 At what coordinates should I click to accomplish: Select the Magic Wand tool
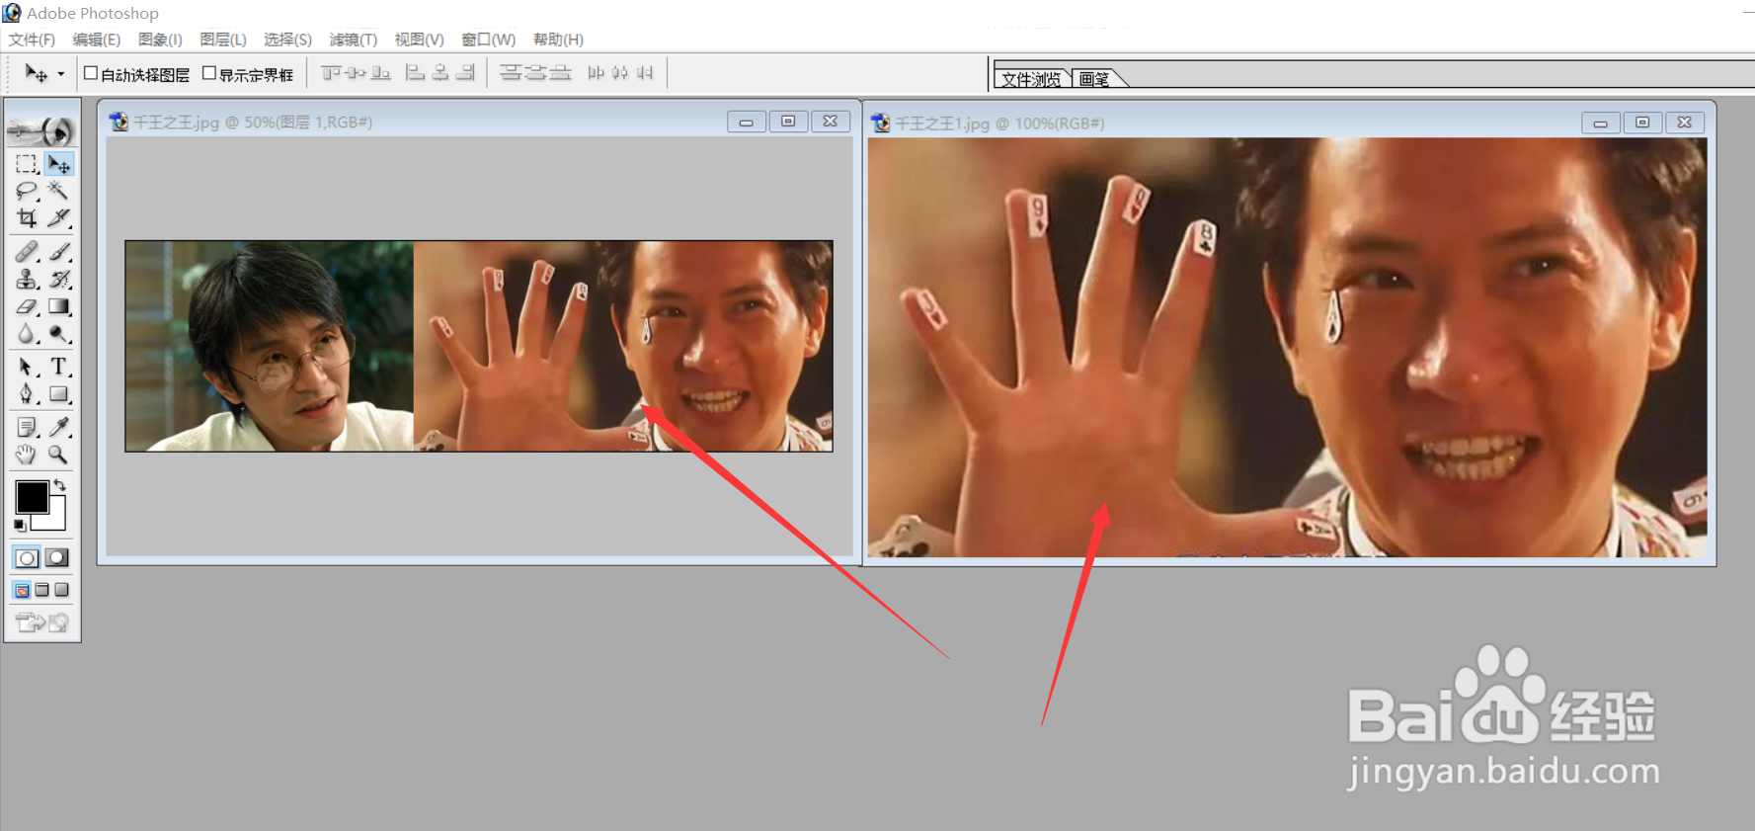pyautogui.click(x=59, y=191)
